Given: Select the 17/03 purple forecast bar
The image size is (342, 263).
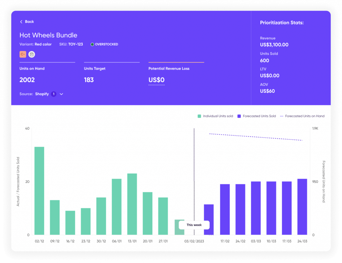Looking at the screenshot, I should pos(287,208).
